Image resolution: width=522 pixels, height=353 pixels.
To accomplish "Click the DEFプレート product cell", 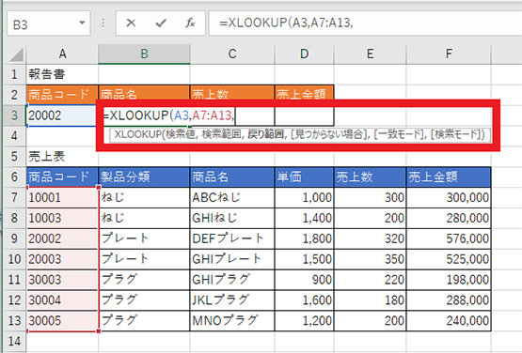I will [x=232, y=238].
